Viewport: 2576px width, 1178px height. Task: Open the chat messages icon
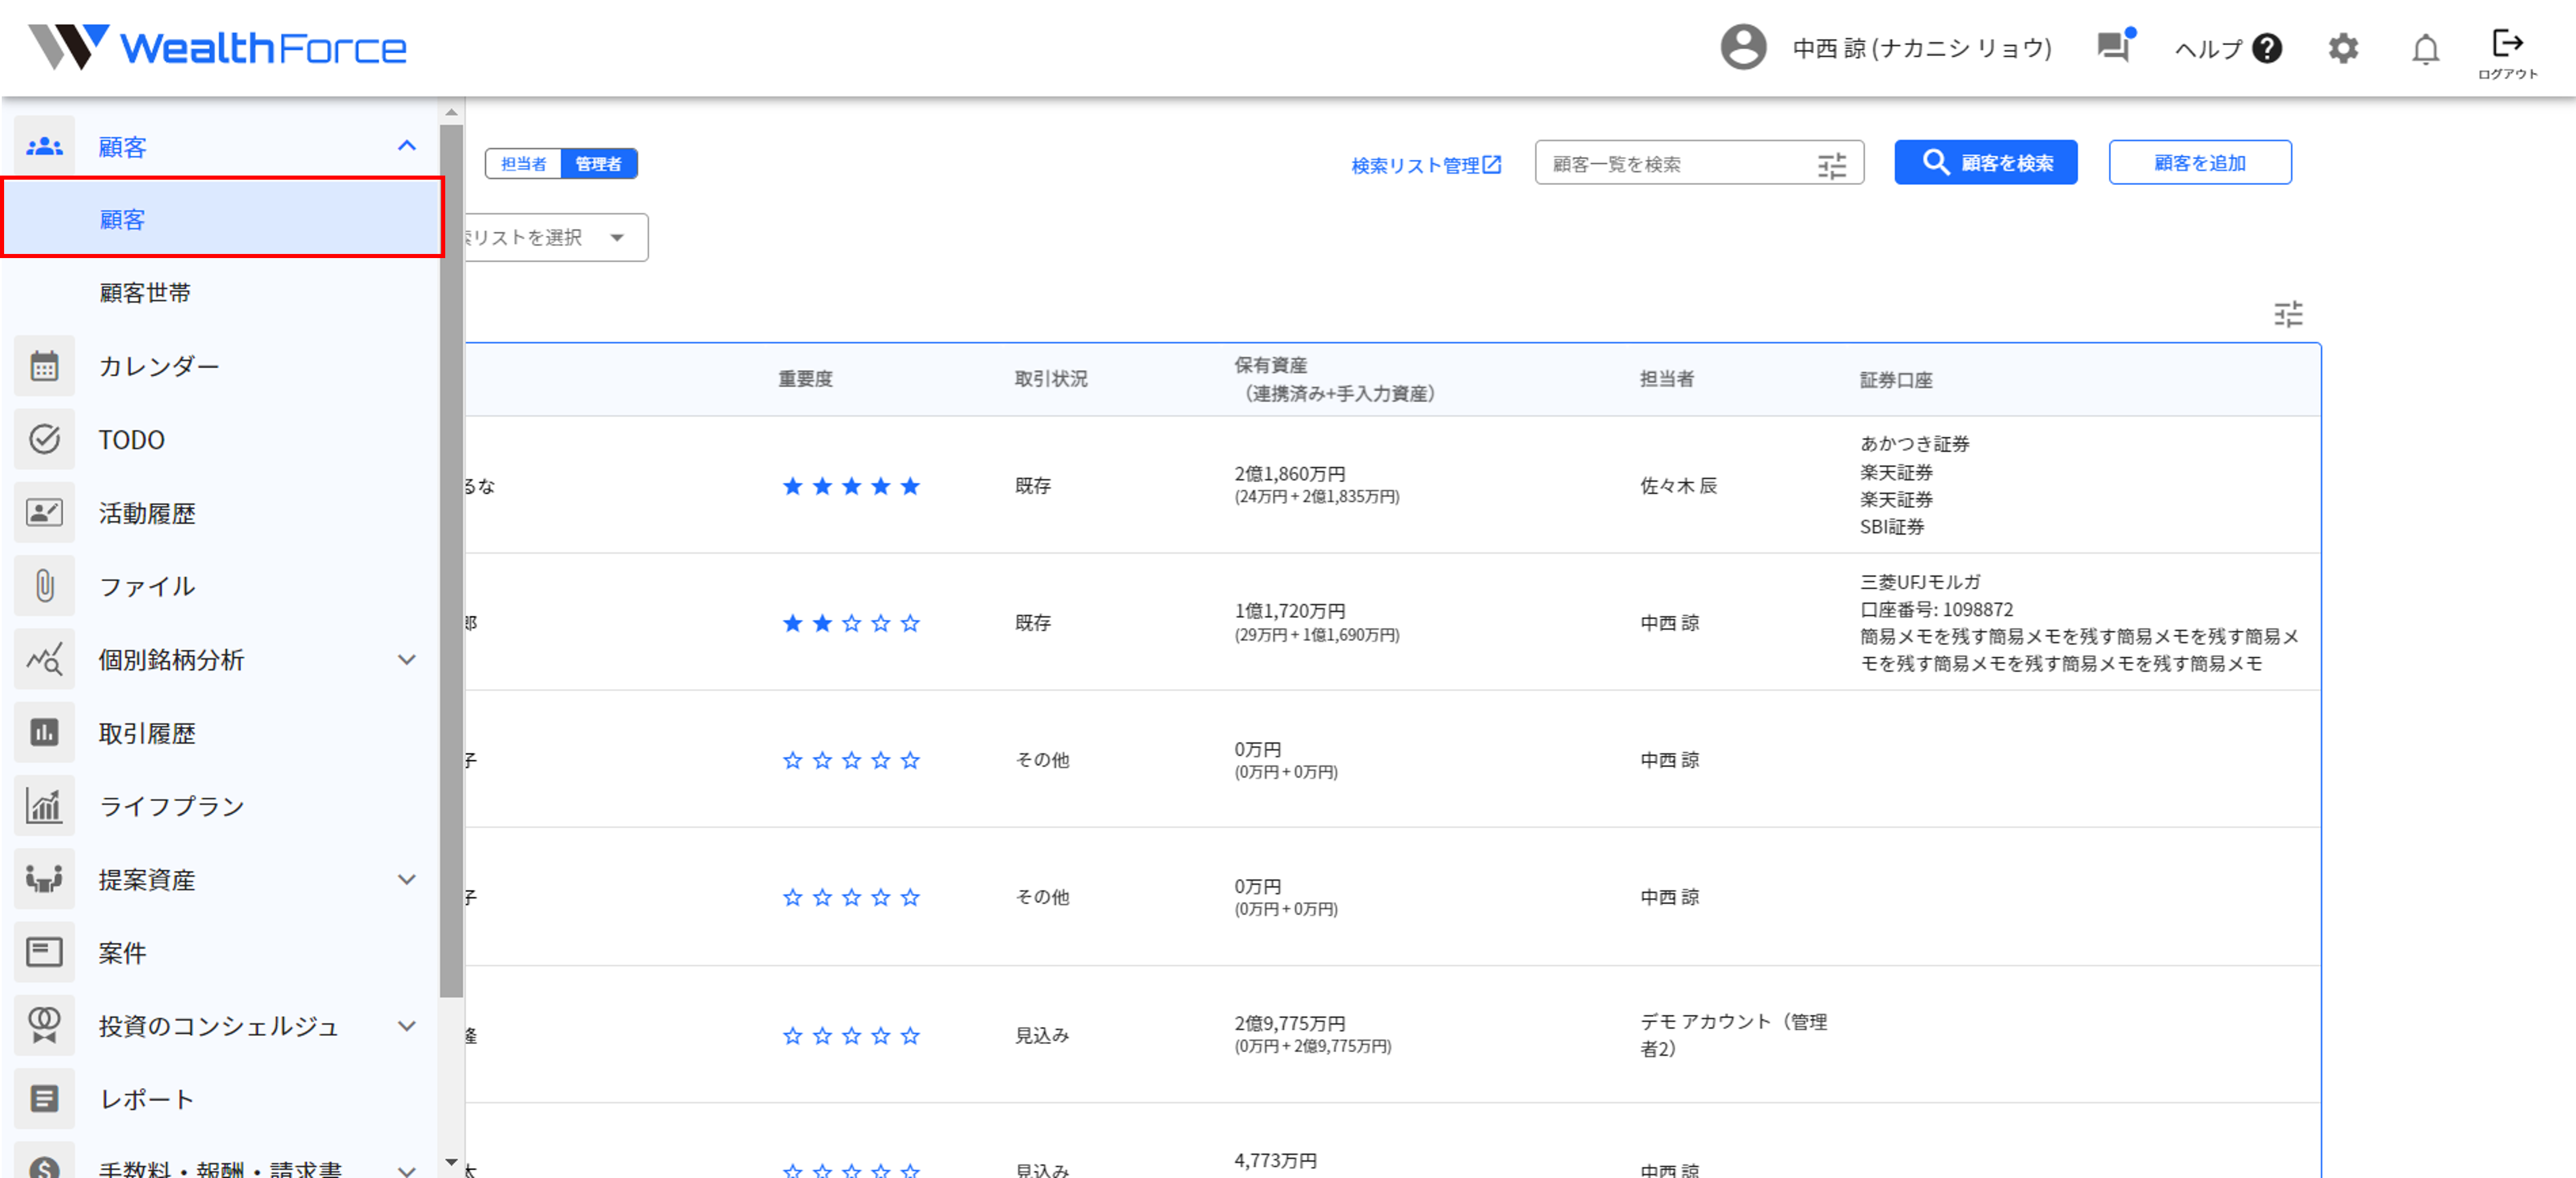pos(2114,46)
